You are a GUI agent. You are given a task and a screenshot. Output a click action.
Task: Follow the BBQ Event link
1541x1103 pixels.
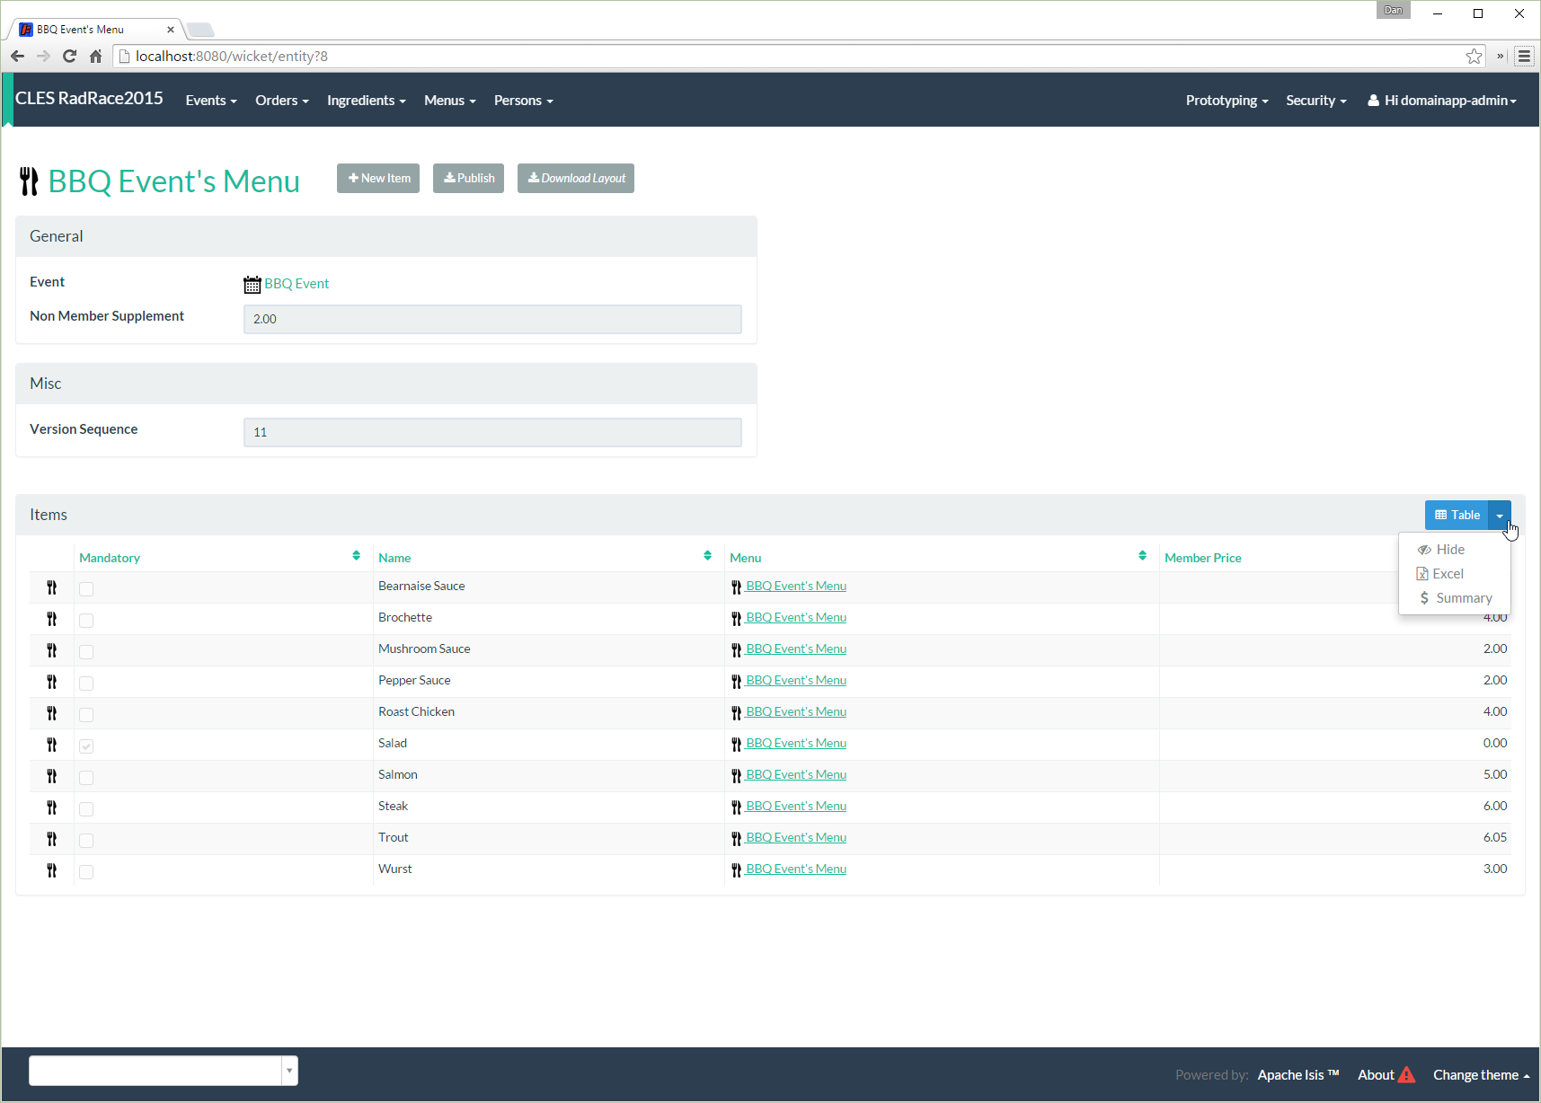click(x=297, y=284)
